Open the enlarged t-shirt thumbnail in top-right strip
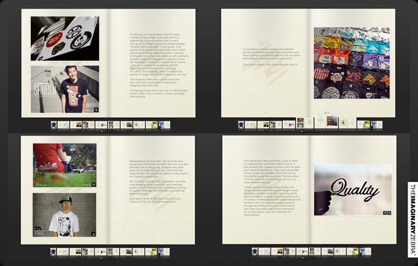418x266 pixels. (331, 121)
